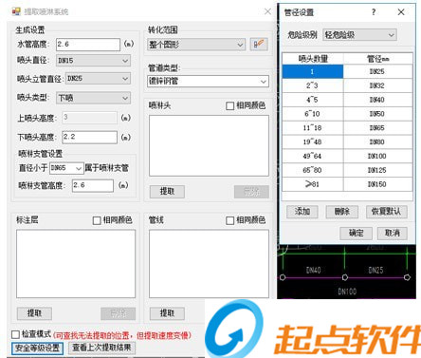This screenshot has width=421, height=358.
Task: Enable the 检查模式 checkbox
Action: (15, 334)
